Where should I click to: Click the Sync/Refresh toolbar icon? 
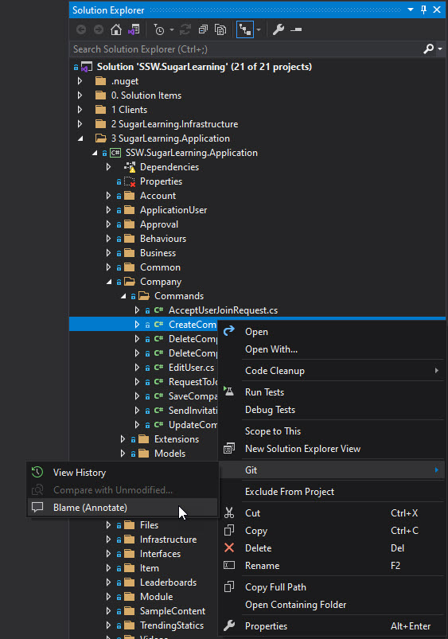pyautogui.click(x=185, y=29)
